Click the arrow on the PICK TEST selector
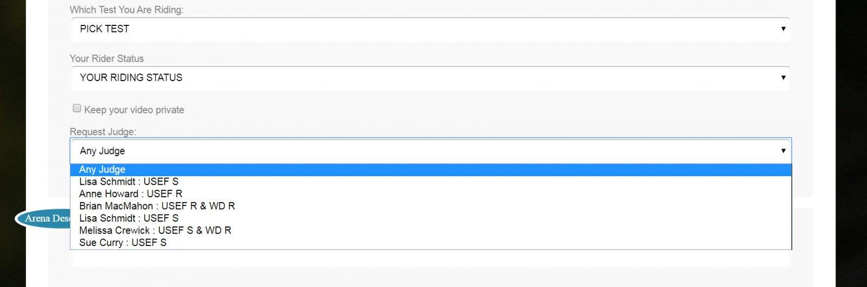 pyautogui.click(x=783, y=29)
